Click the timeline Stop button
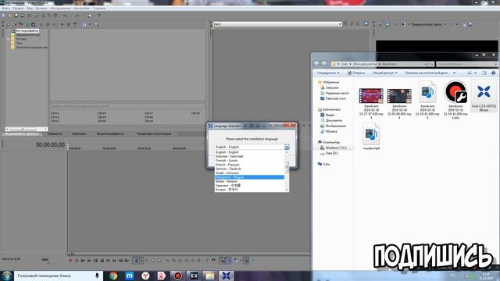The height and width of the screenshot is (281, 500). point(102,261)
